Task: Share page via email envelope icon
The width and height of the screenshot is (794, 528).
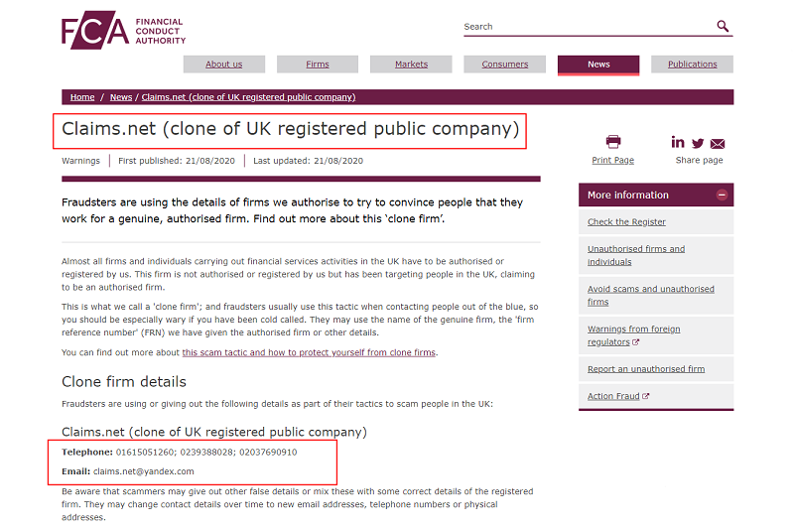Action: pyautogui.click(x=718, y=143)
